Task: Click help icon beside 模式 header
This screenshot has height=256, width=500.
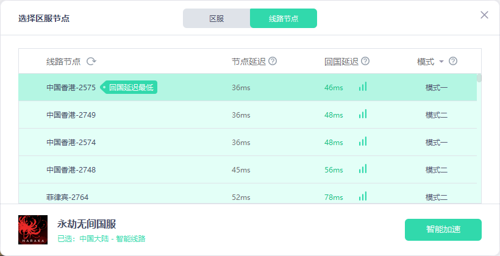Action: pos(453,62)
